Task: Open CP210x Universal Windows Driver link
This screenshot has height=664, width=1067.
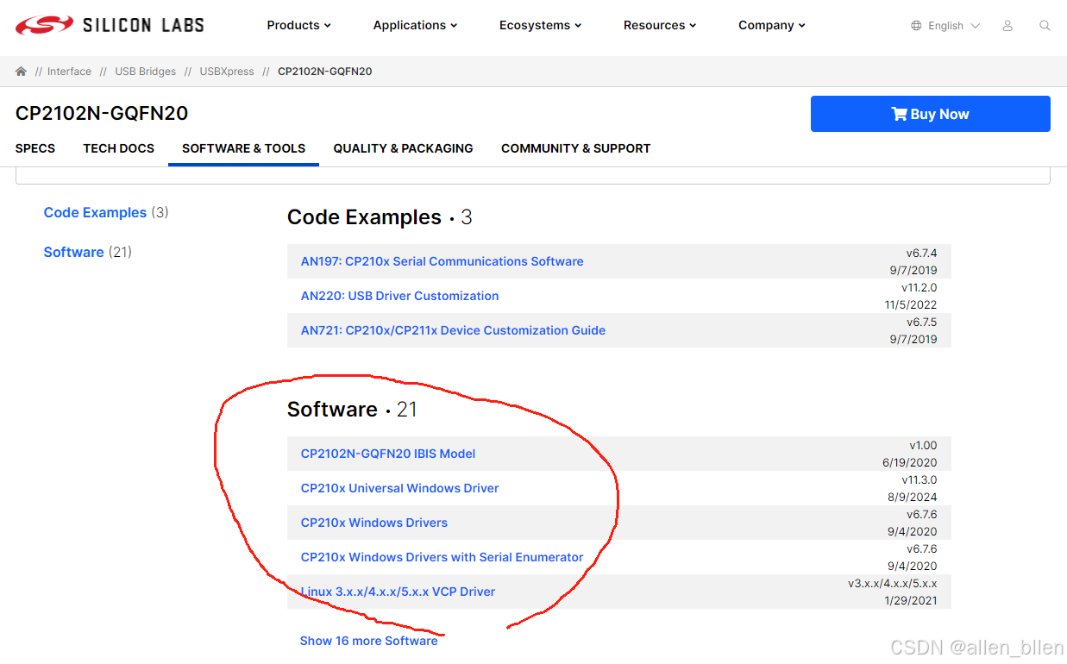Action: tap(400, 488)
